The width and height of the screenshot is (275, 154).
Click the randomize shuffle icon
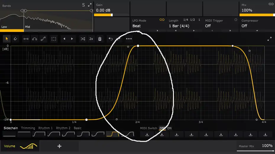83,39
